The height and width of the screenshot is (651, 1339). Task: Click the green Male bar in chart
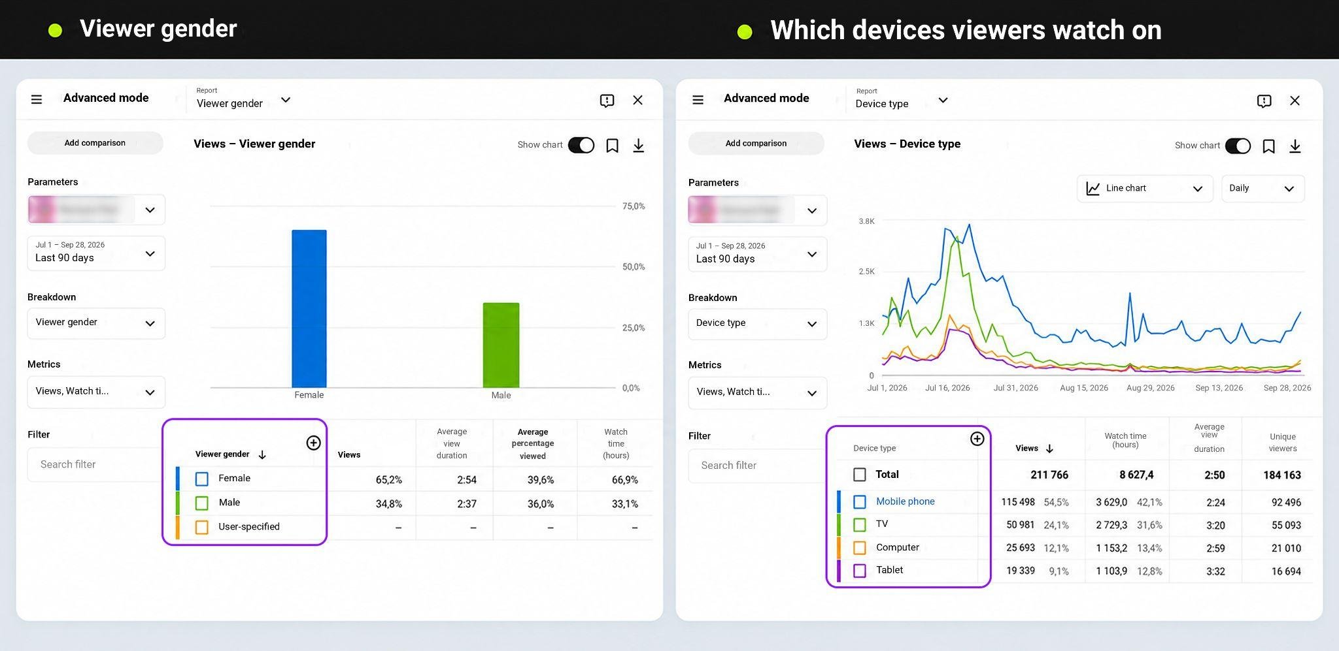[x=501, y=345]
